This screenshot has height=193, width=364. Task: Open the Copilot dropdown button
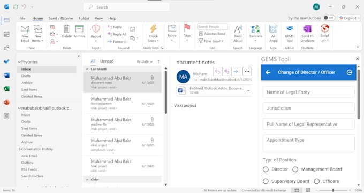tap(350, 18)
